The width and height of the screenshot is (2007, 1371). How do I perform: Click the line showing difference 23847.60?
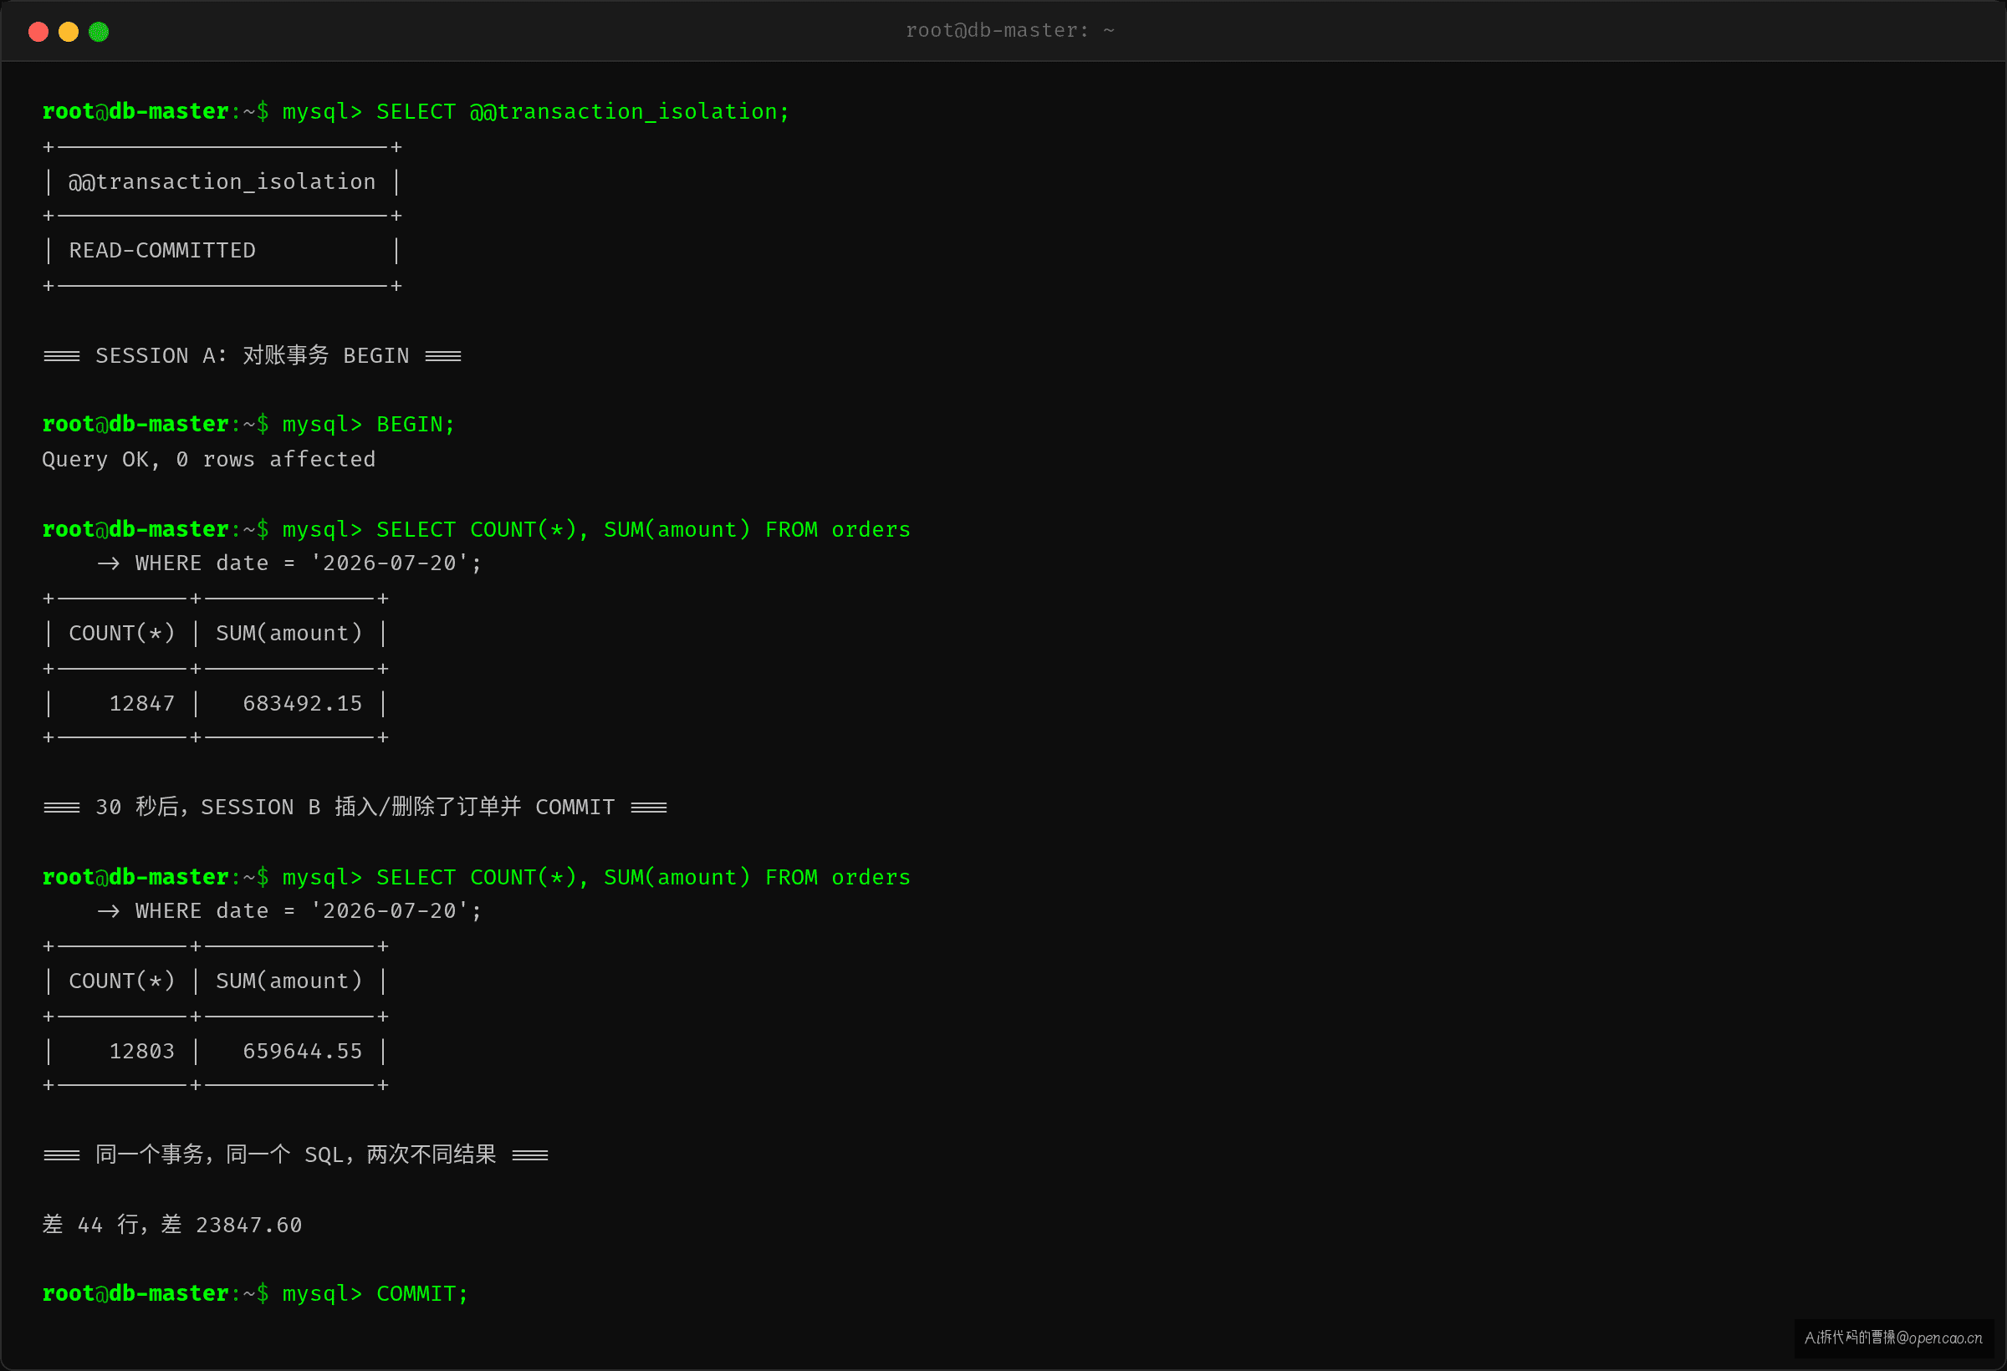coord(172,1225)
